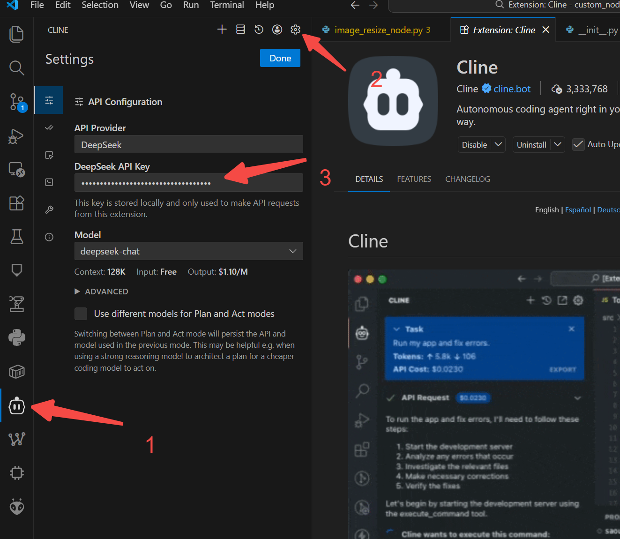Open the Terminal menu
The image size is (620, 539).
[227, 5]
